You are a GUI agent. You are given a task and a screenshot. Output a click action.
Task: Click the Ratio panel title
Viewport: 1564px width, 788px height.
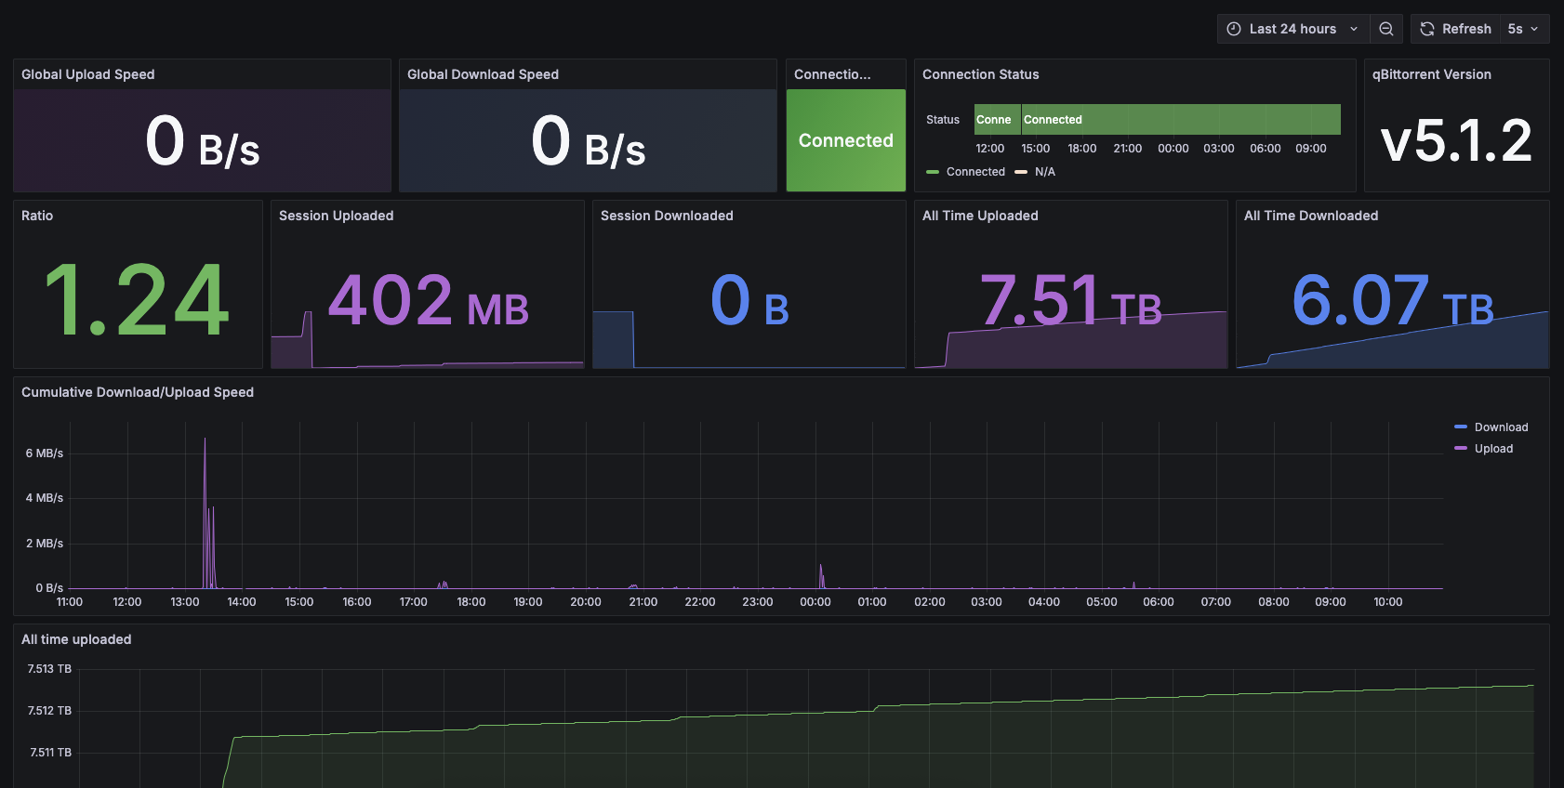click(37, 216)
